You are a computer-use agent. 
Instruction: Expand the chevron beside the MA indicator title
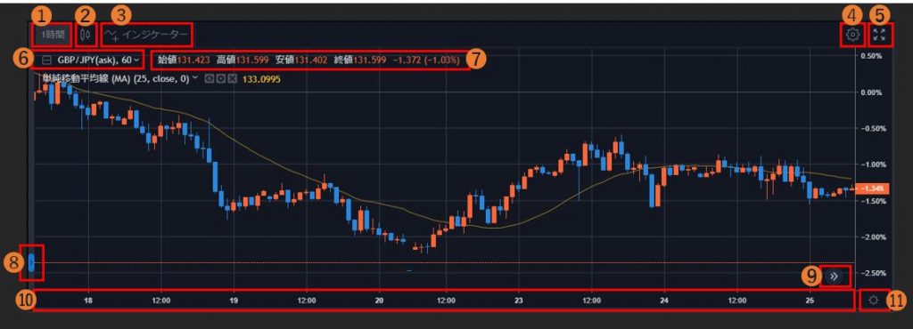coord(195,77)
